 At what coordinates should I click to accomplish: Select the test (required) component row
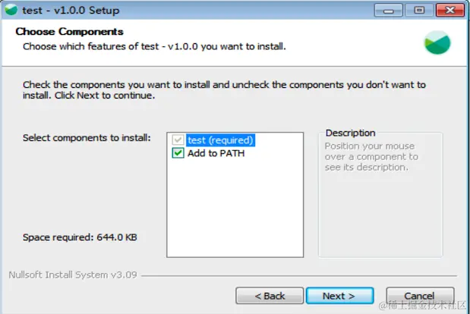[x=220, y=140]
